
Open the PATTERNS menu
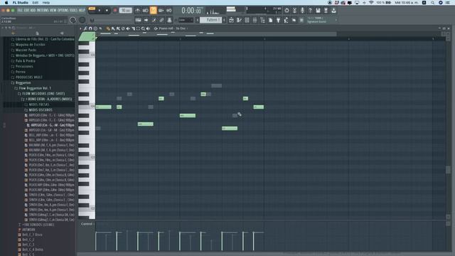pyautogui.click(x=42, y=10)
